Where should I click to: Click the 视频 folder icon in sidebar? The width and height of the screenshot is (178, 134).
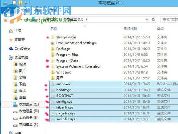click(15, 64)
